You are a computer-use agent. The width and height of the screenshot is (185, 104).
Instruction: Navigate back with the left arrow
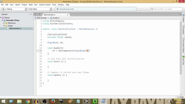(35, 14)
